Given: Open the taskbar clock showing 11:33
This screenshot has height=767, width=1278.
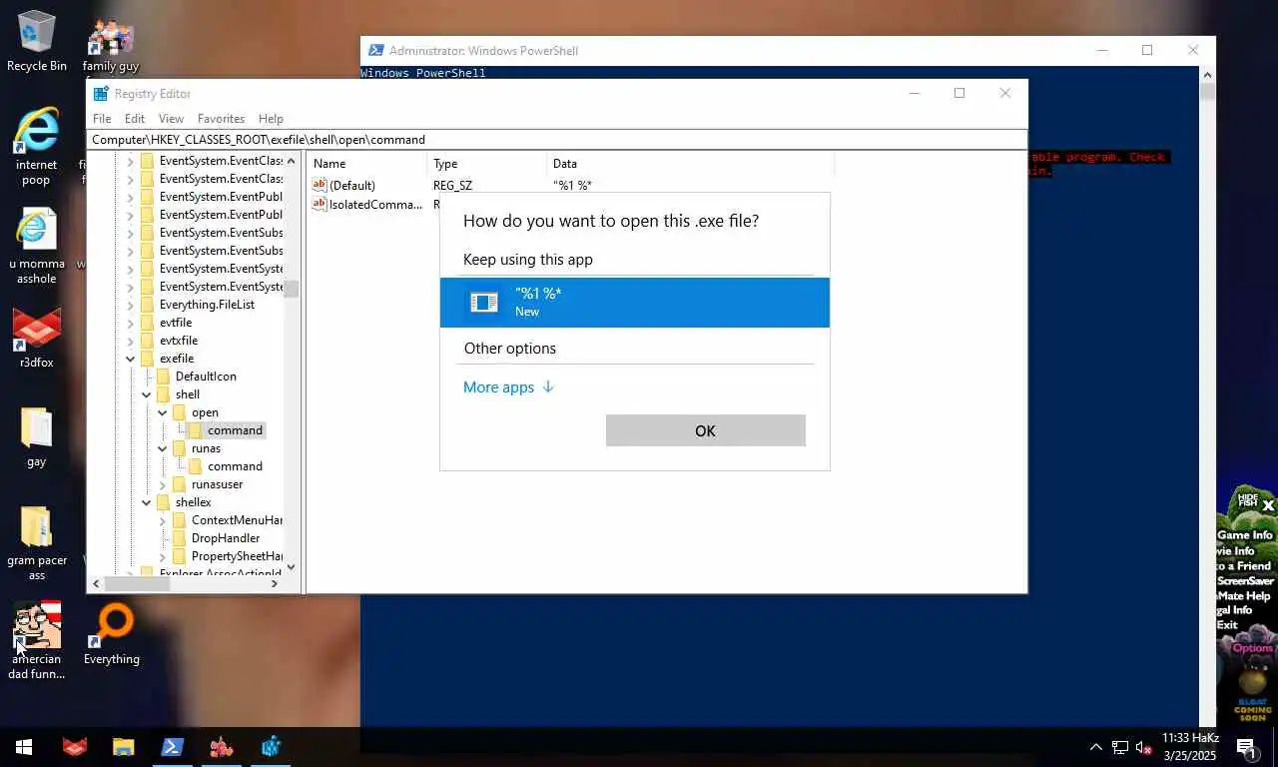Looking at the screenshot, I should pos(1190,747).
